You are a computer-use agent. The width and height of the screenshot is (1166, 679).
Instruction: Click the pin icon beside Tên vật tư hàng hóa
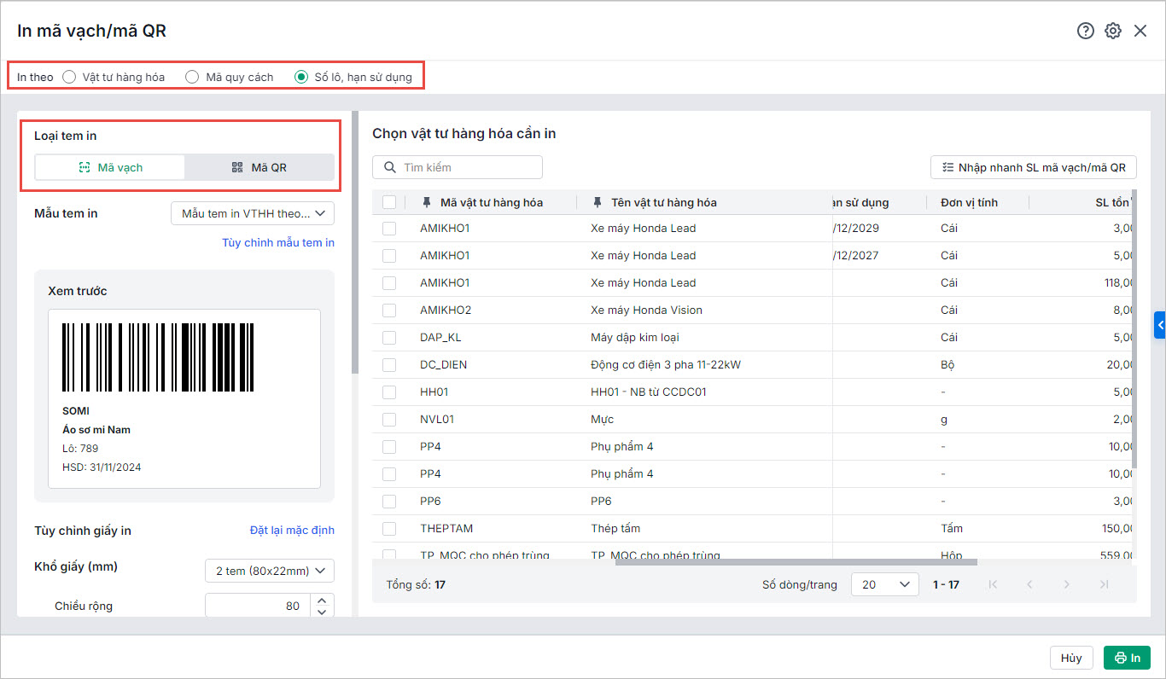point(598,202)
